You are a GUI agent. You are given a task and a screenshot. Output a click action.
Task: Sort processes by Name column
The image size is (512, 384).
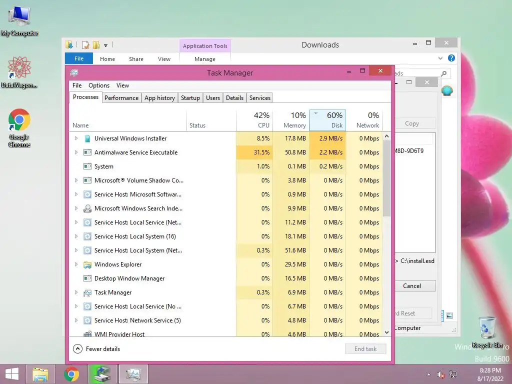click(127, 120)
